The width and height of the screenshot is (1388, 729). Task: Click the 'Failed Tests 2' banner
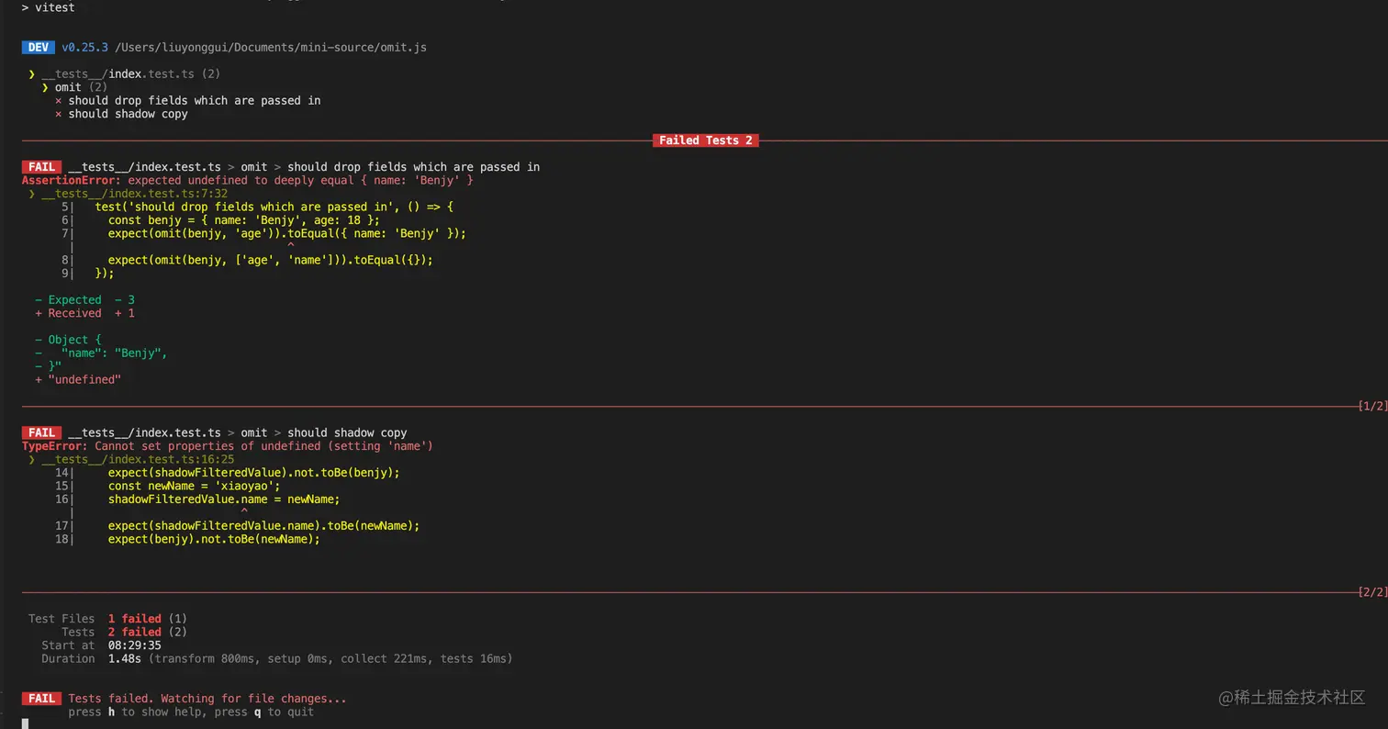click(705, 140)
